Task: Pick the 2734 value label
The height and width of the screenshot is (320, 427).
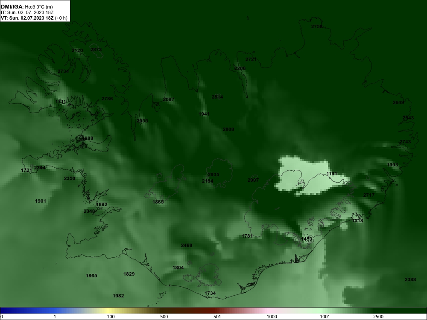Action: tap(63, 71)
